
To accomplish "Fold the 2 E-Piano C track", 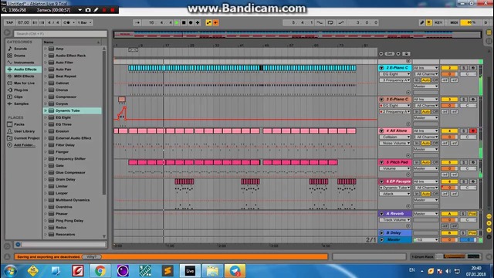I will click(x=381, y=68).
